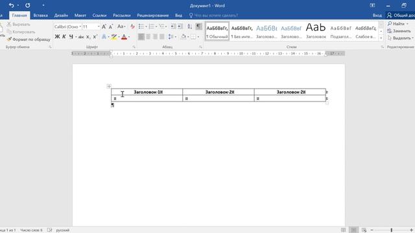Apply red font color (A)
The width and height of the screenshot is (415, 233).
click(124, 37)
